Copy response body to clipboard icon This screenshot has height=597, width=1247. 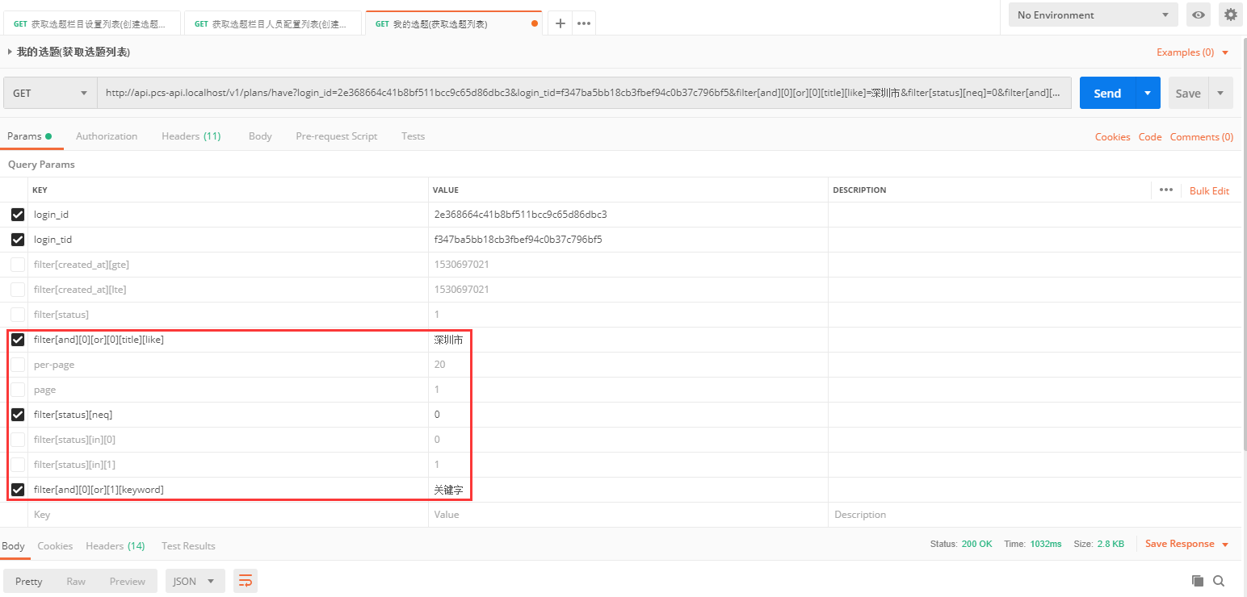[x=1198, y=581]
